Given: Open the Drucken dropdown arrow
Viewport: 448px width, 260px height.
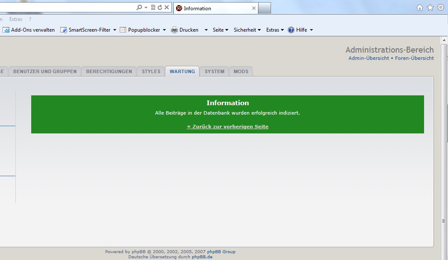Looking at the screenshot, I should [206, 30].
